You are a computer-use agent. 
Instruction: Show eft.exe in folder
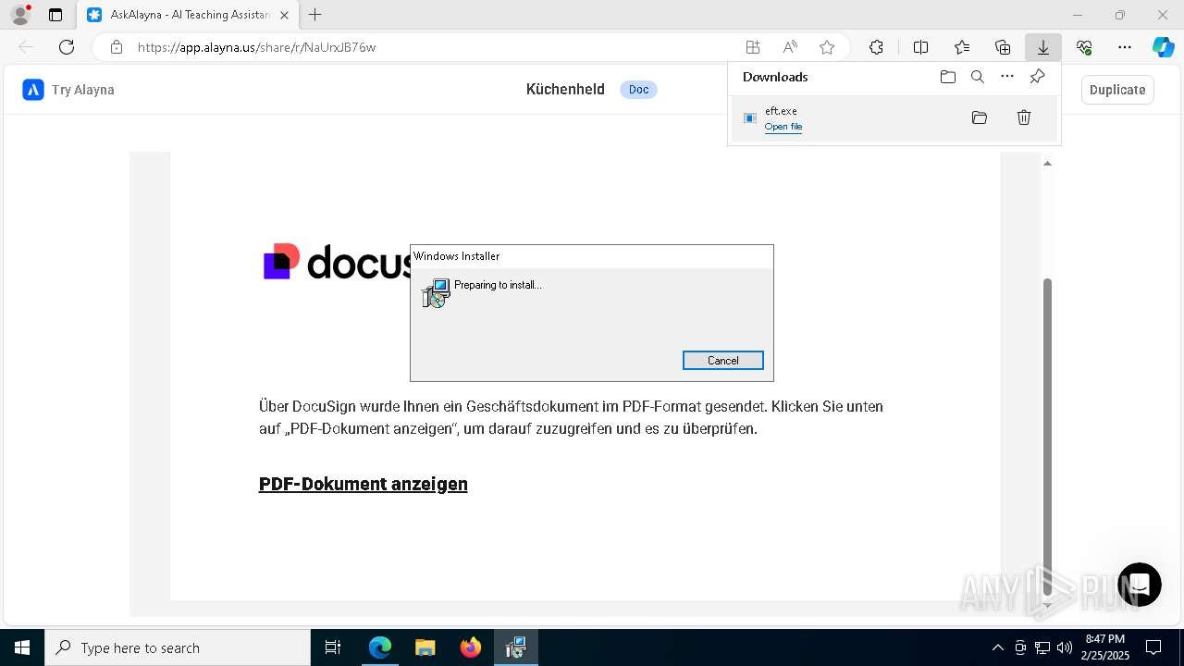(980, 117)
